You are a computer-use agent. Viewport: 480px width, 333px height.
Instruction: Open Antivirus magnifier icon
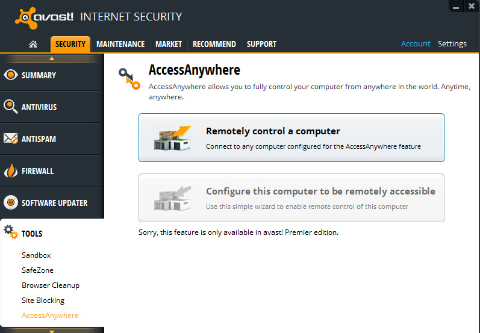coord(11,107)
